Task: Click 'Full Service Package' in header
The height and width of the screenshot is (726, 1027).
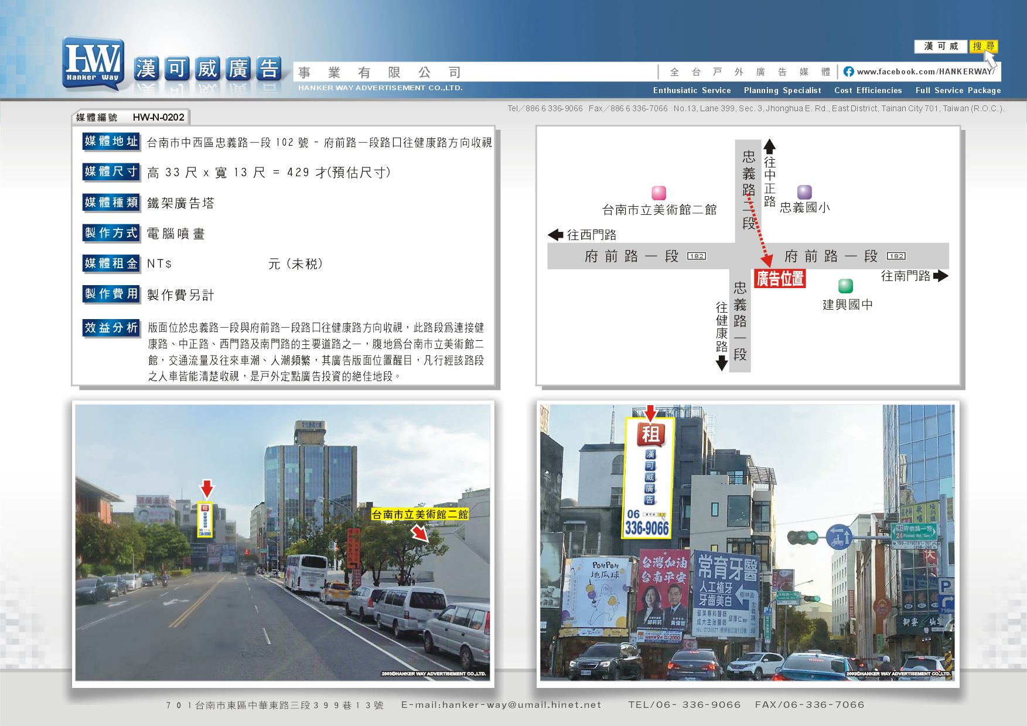Action: (958, 90)
